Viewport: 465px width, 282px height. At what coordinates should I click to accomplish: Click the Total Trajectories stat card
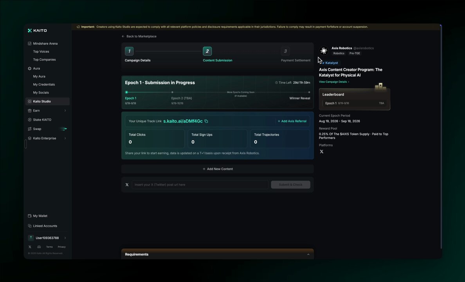[x=280, y=139]
